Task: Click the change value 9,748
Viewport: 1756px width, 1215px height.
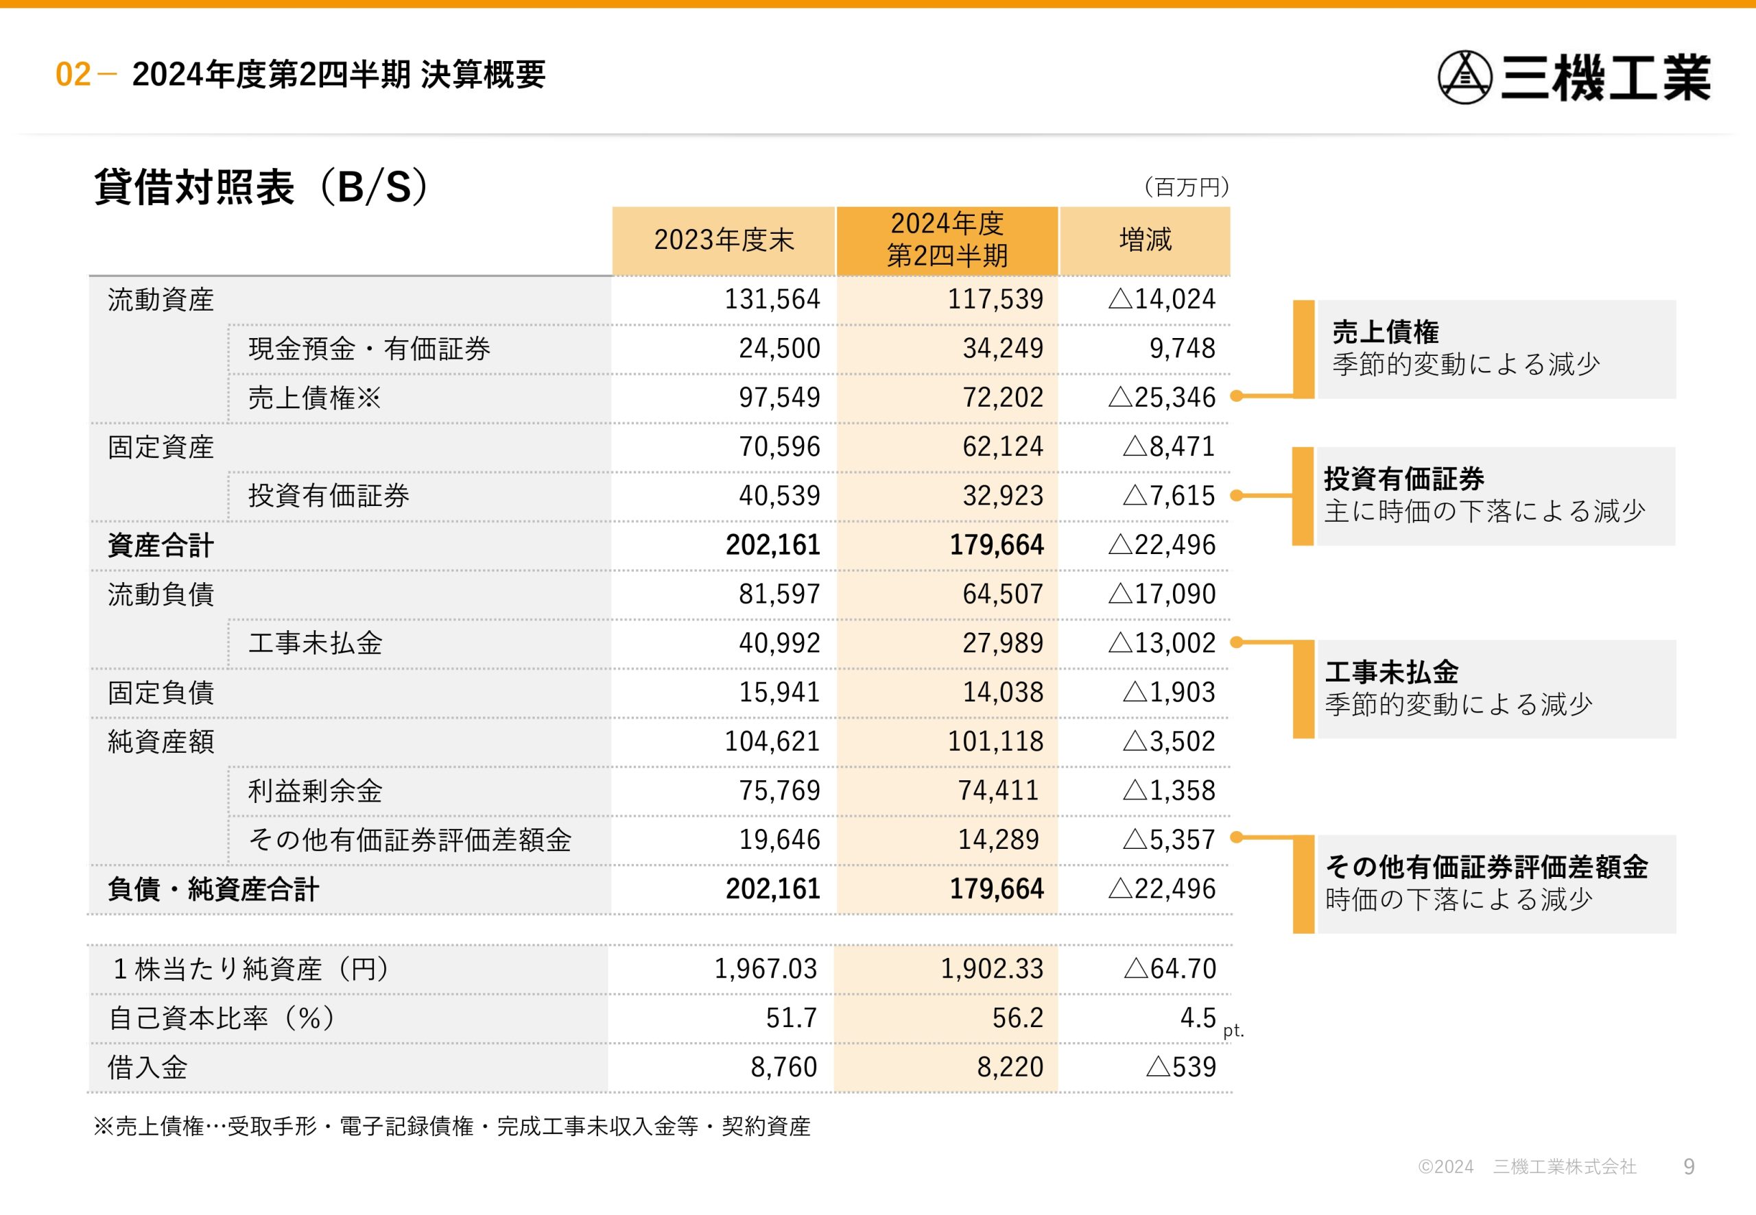Action: [1183, 349]
